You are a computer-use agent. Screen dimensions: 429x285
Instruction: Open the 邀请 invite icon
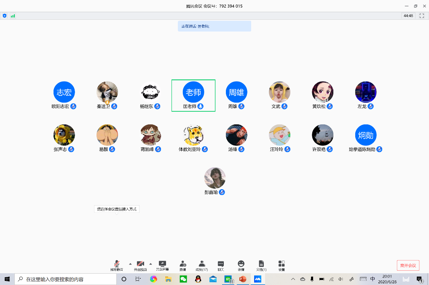coord(182,265)
